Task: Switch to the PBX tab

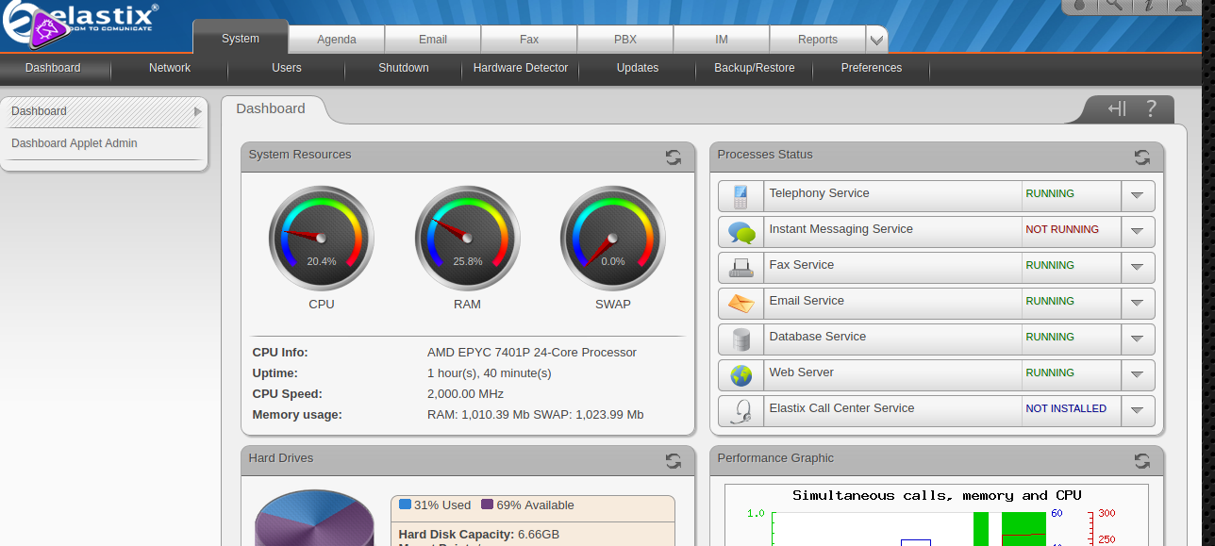Action: pyautogui.click(x=624, y=40)
